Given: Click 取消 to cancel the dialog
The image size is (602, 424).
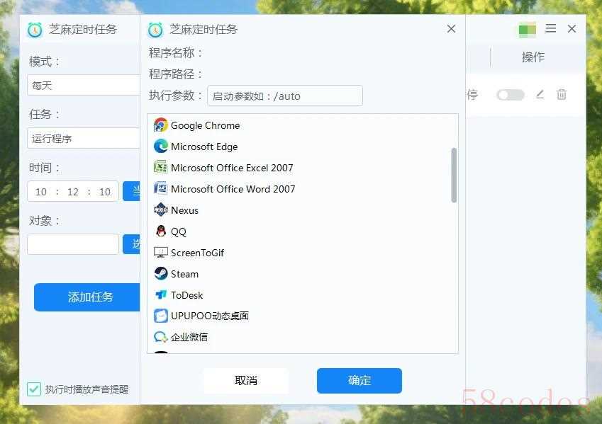Looking at the screenshot, I should (246, 380).
